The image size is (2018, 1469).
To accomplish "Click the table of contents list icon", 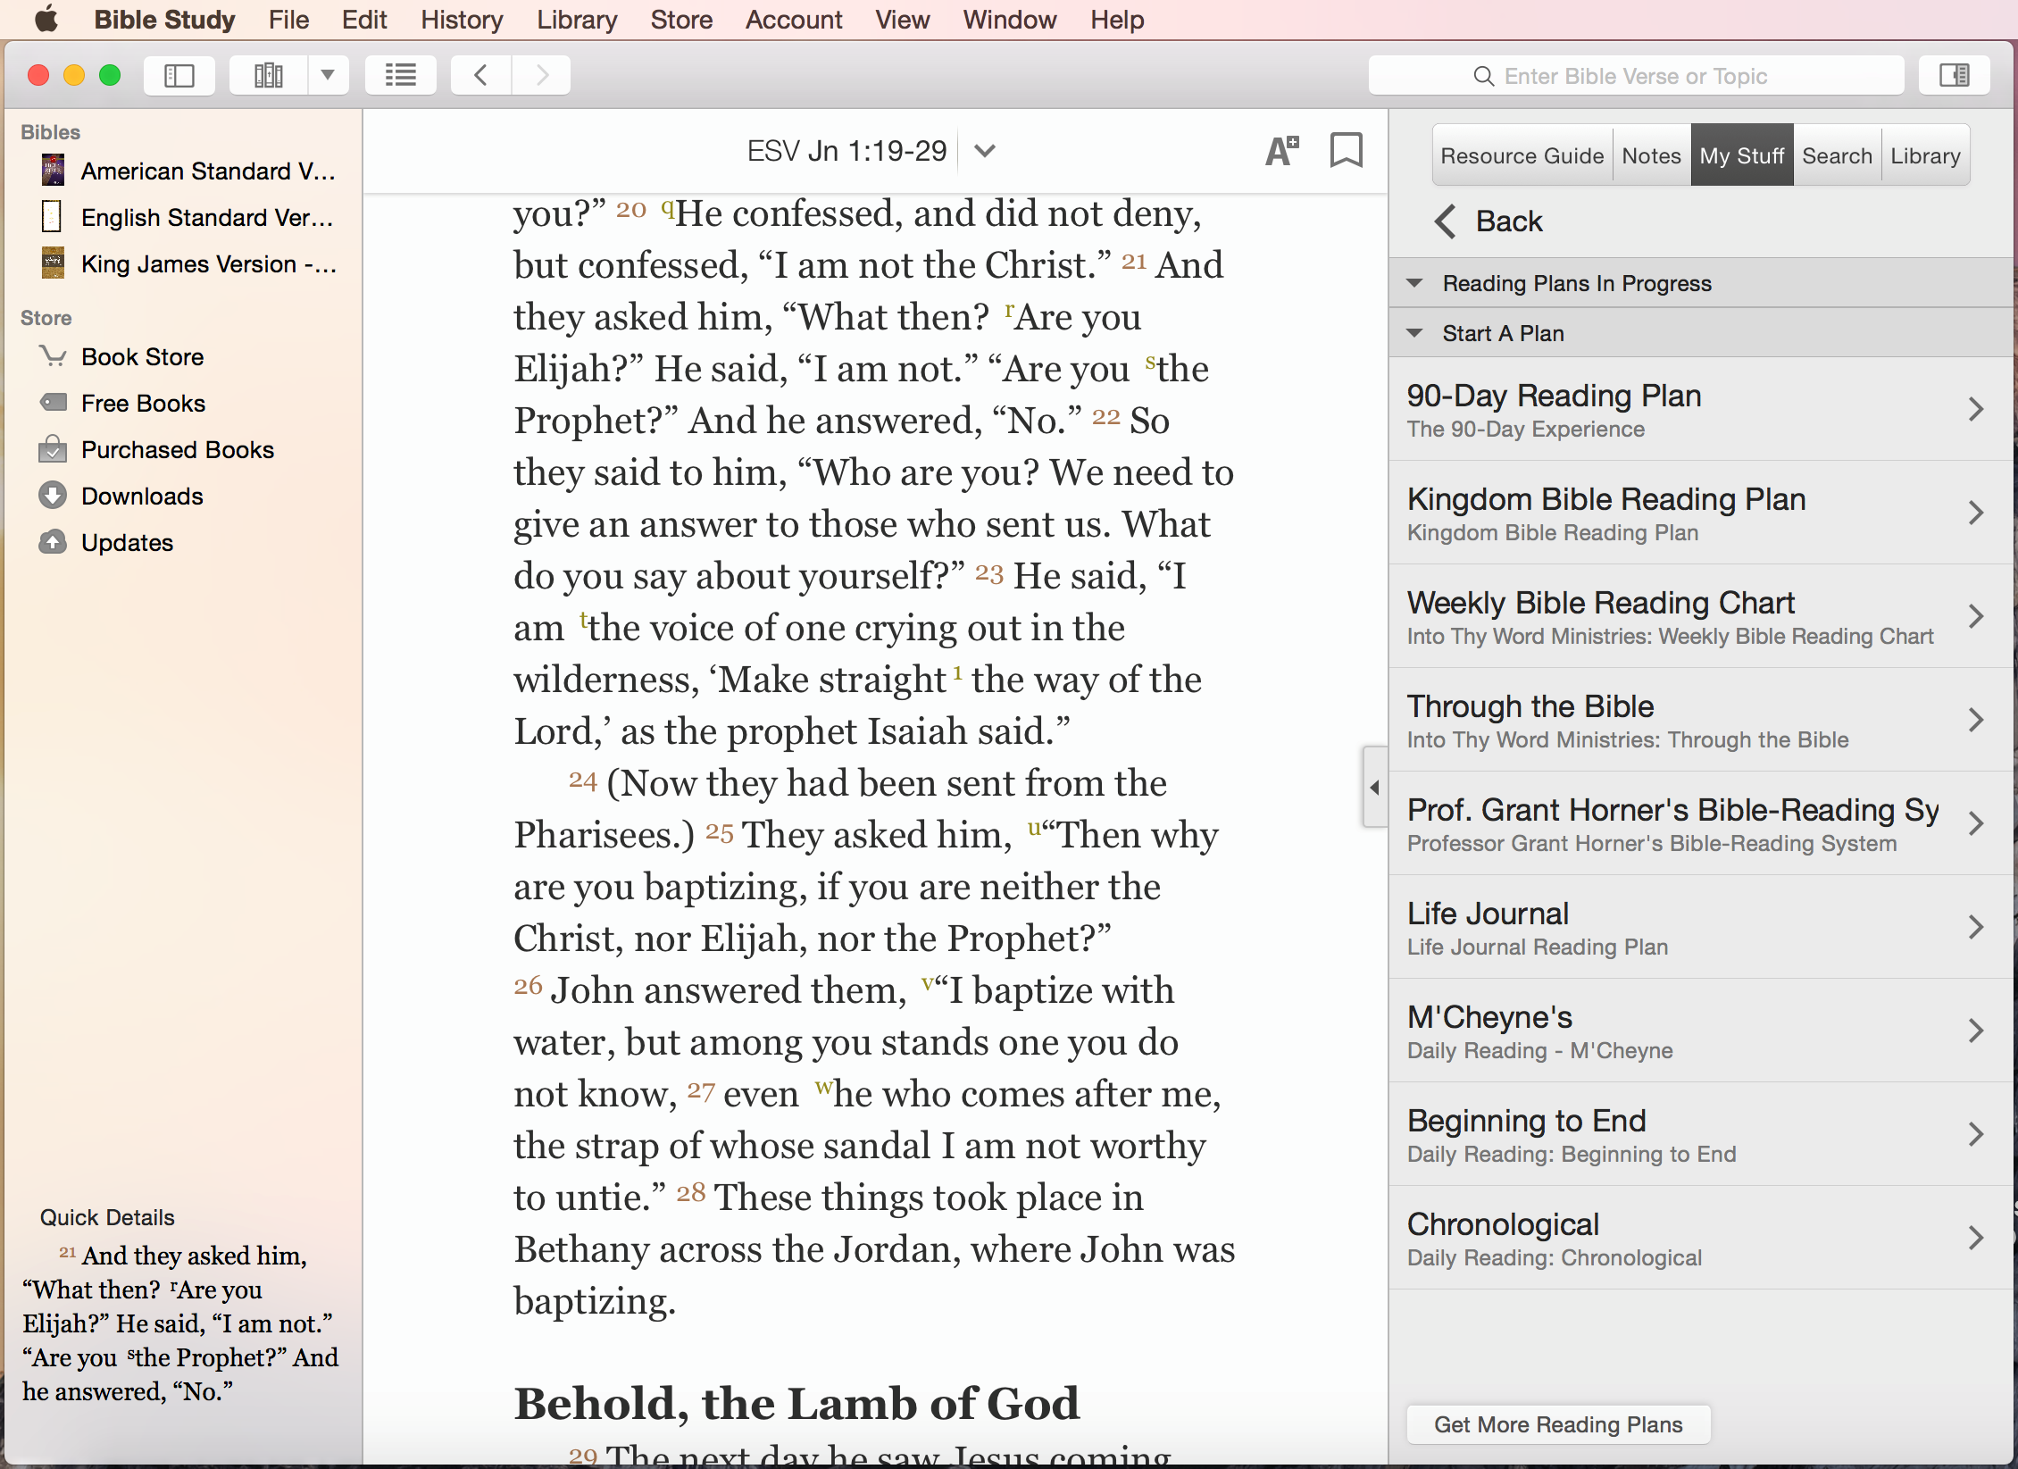I will pos(401,76).
